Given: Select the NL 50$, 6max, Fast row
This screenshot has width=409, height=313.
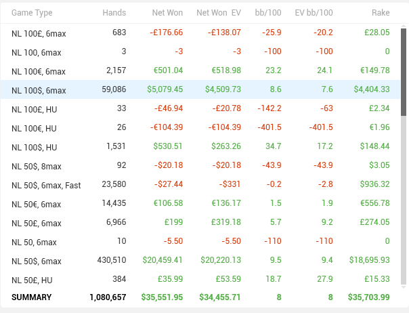Looking at the screenshot, I should tap(200, 184).
